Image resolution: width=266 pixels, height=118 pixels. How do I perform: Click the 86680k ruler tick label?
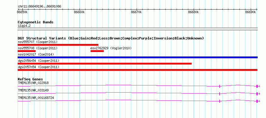point(194,12)
